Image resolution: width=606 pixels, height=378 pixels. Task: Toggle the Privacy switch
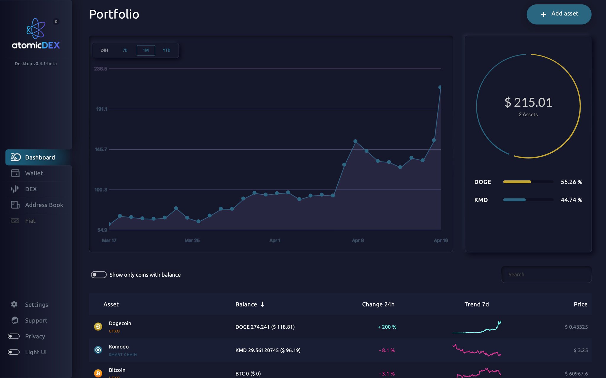click(x=14, y=336)
